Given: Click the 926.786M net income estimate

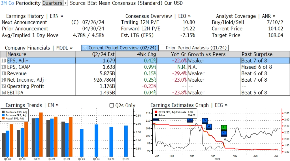Looking at the screenshot, I should [104, 80].
